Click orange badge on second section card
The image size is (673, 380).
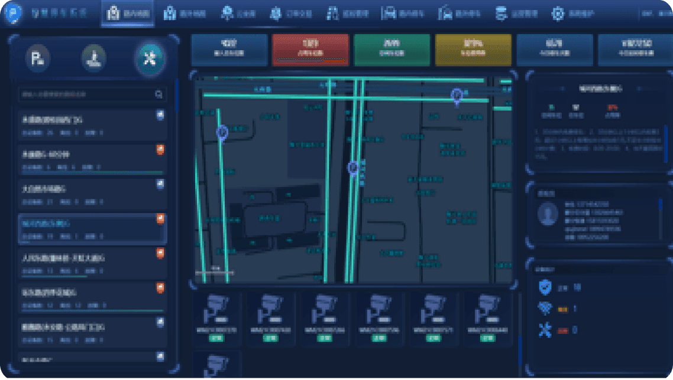tap(160, 149)
